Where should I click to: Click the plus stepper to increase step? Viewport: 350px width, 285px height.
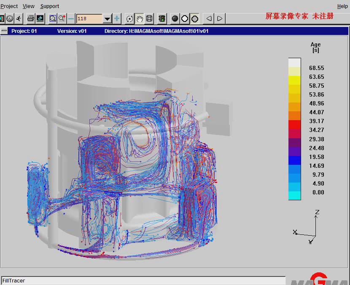[117, 19]
